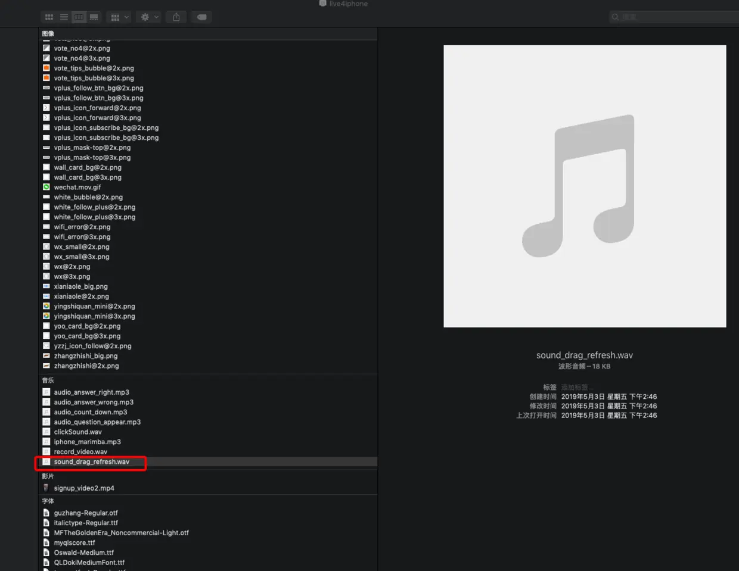Open the gear action menu dropdown
The width and height of the screenshot is (739, 571).
coord(149,17)
